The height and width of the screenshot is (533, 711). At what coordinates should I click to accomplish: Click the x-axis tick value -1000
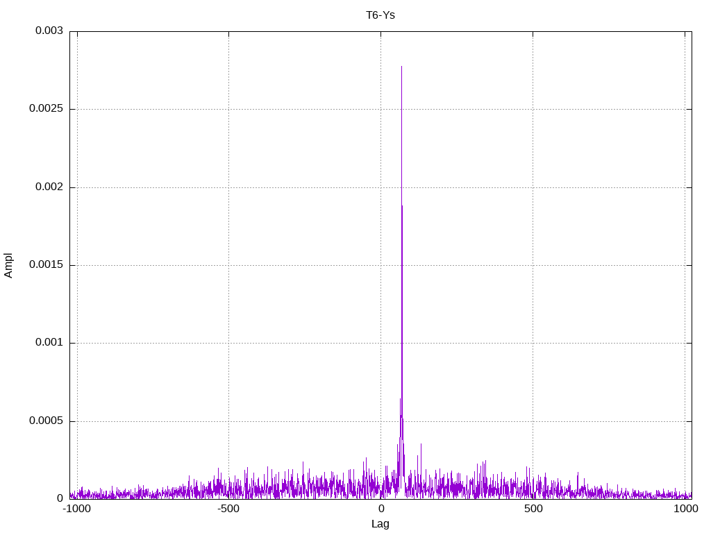(76, 509)
